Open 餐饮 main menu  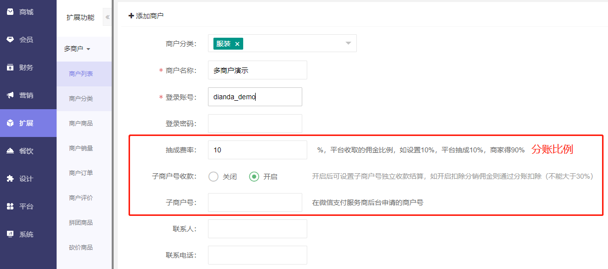(28, 151)
